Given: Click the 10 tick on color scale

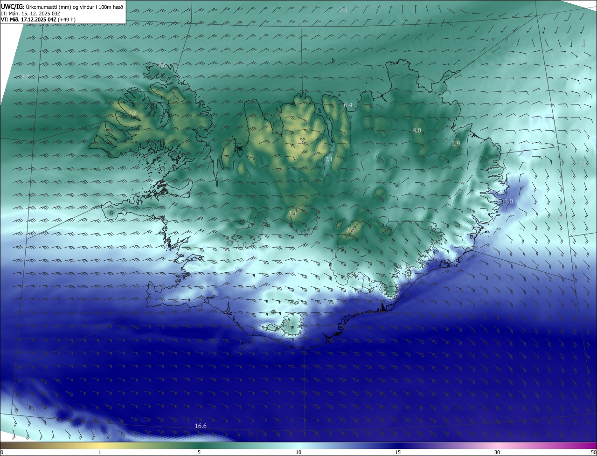Looking at the screenshot, I should pyautogui.click(x=298, y=452).
